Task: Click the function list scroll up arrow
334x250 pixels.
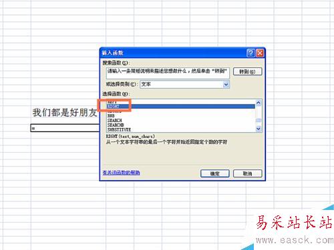Action: point(259,103)
